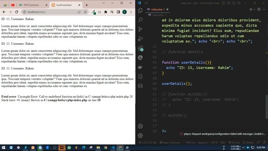Show hidden system tray icons
Viewport: 268px width, 151px height.
coord(243,147)
